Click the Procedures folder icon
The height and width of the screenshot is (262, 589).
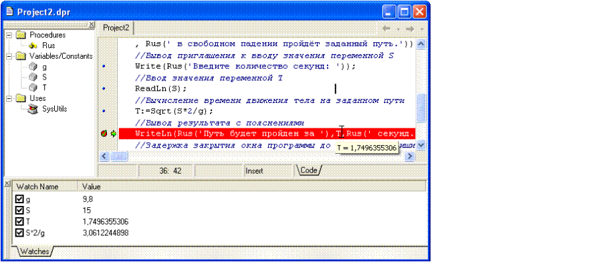point(21,35)
